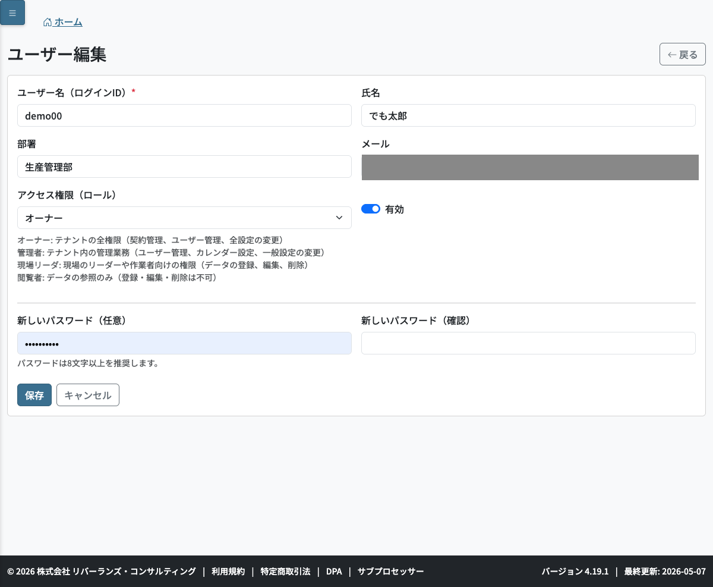The height and width of the screenshot is (587, 713).
Task: Click the 氏名 name field
Action: click(528, 115)
